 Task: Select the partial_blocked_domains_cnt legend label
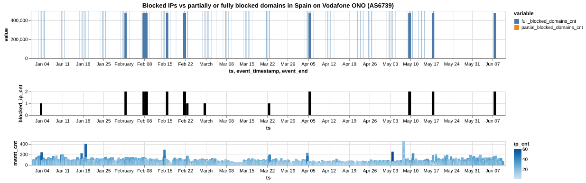coord(552,28)
